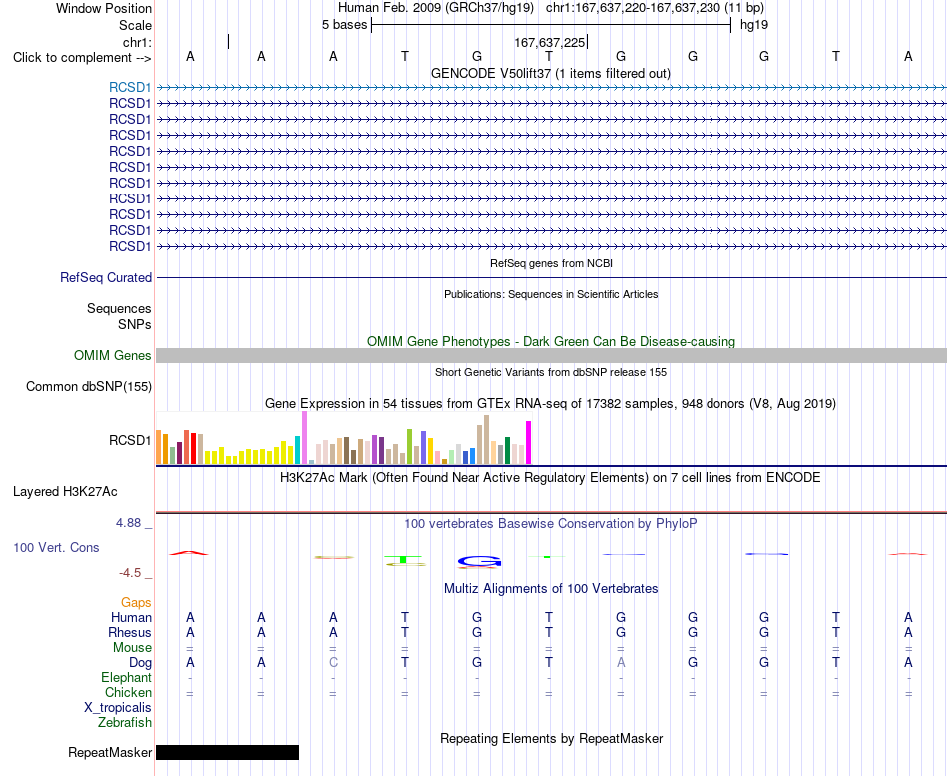
Task: Select the Mouse species row label
Action: [132, 648]
